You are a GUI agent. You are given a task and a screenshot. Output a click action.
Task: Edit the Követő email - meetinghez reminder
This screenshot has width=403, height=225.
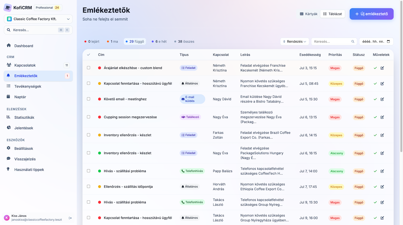[382, 99]
